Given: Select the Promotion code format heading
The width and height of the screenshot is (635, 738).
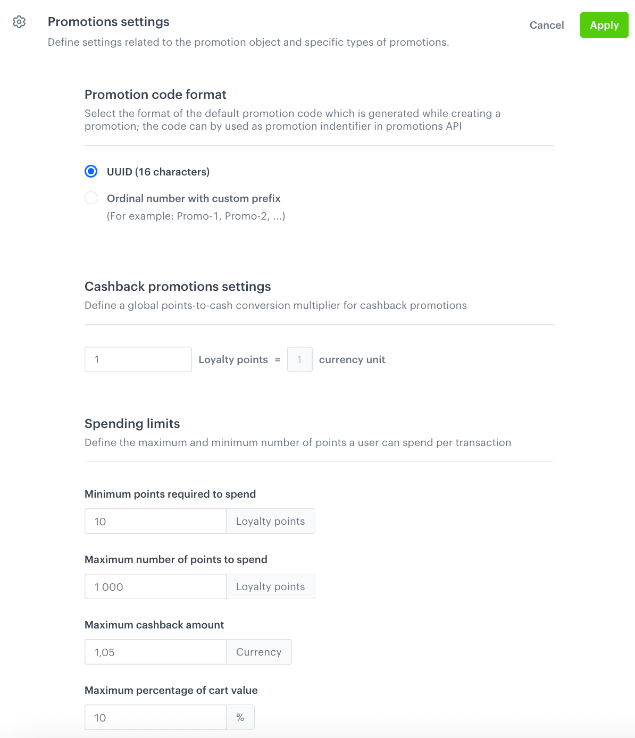Looking at the screenshot, I should (155, 95).
